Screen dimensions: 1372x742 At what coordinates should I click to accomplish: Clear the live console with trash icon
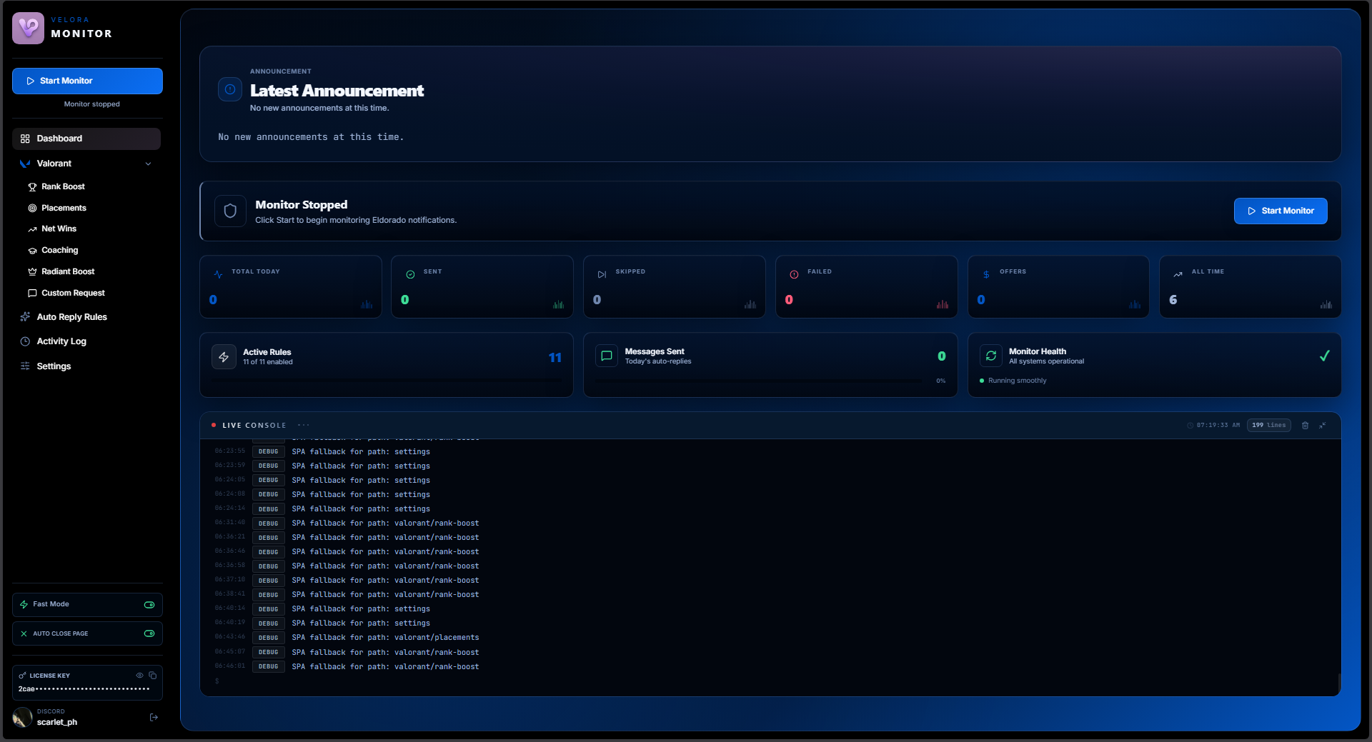click(1305, 426)
